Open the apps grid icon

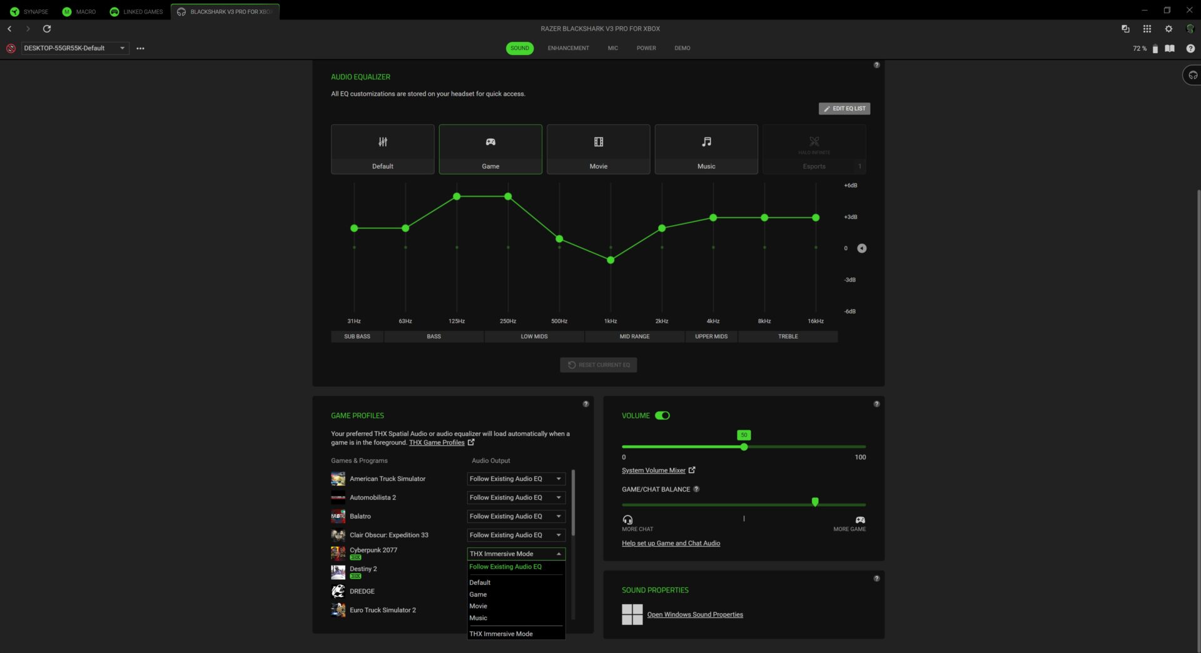[x=1147, y=29]
